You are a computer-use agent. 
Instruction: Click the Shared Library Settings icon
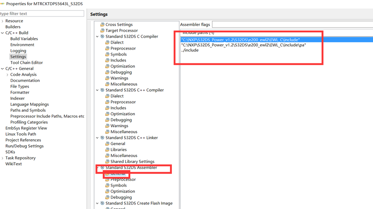click(107, 162)
